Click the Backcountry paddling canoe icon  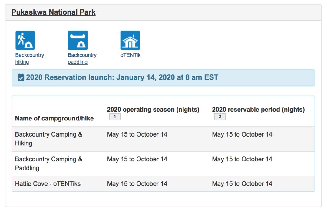78,40
